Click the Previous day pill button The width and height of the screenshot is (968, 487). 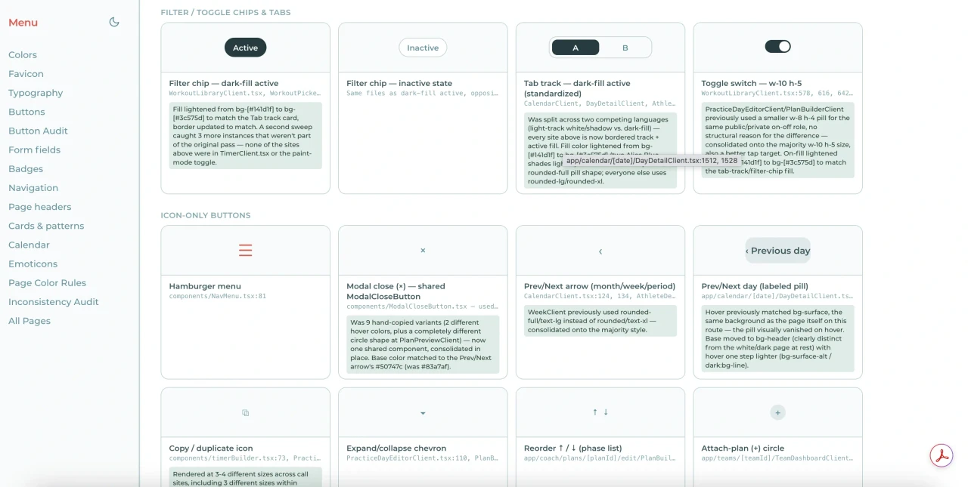point(777,251)
